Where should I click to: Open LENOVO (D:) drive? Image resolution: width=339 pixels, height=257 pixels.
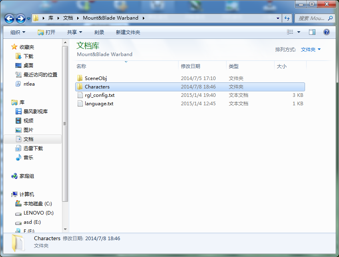coord(38,213)
